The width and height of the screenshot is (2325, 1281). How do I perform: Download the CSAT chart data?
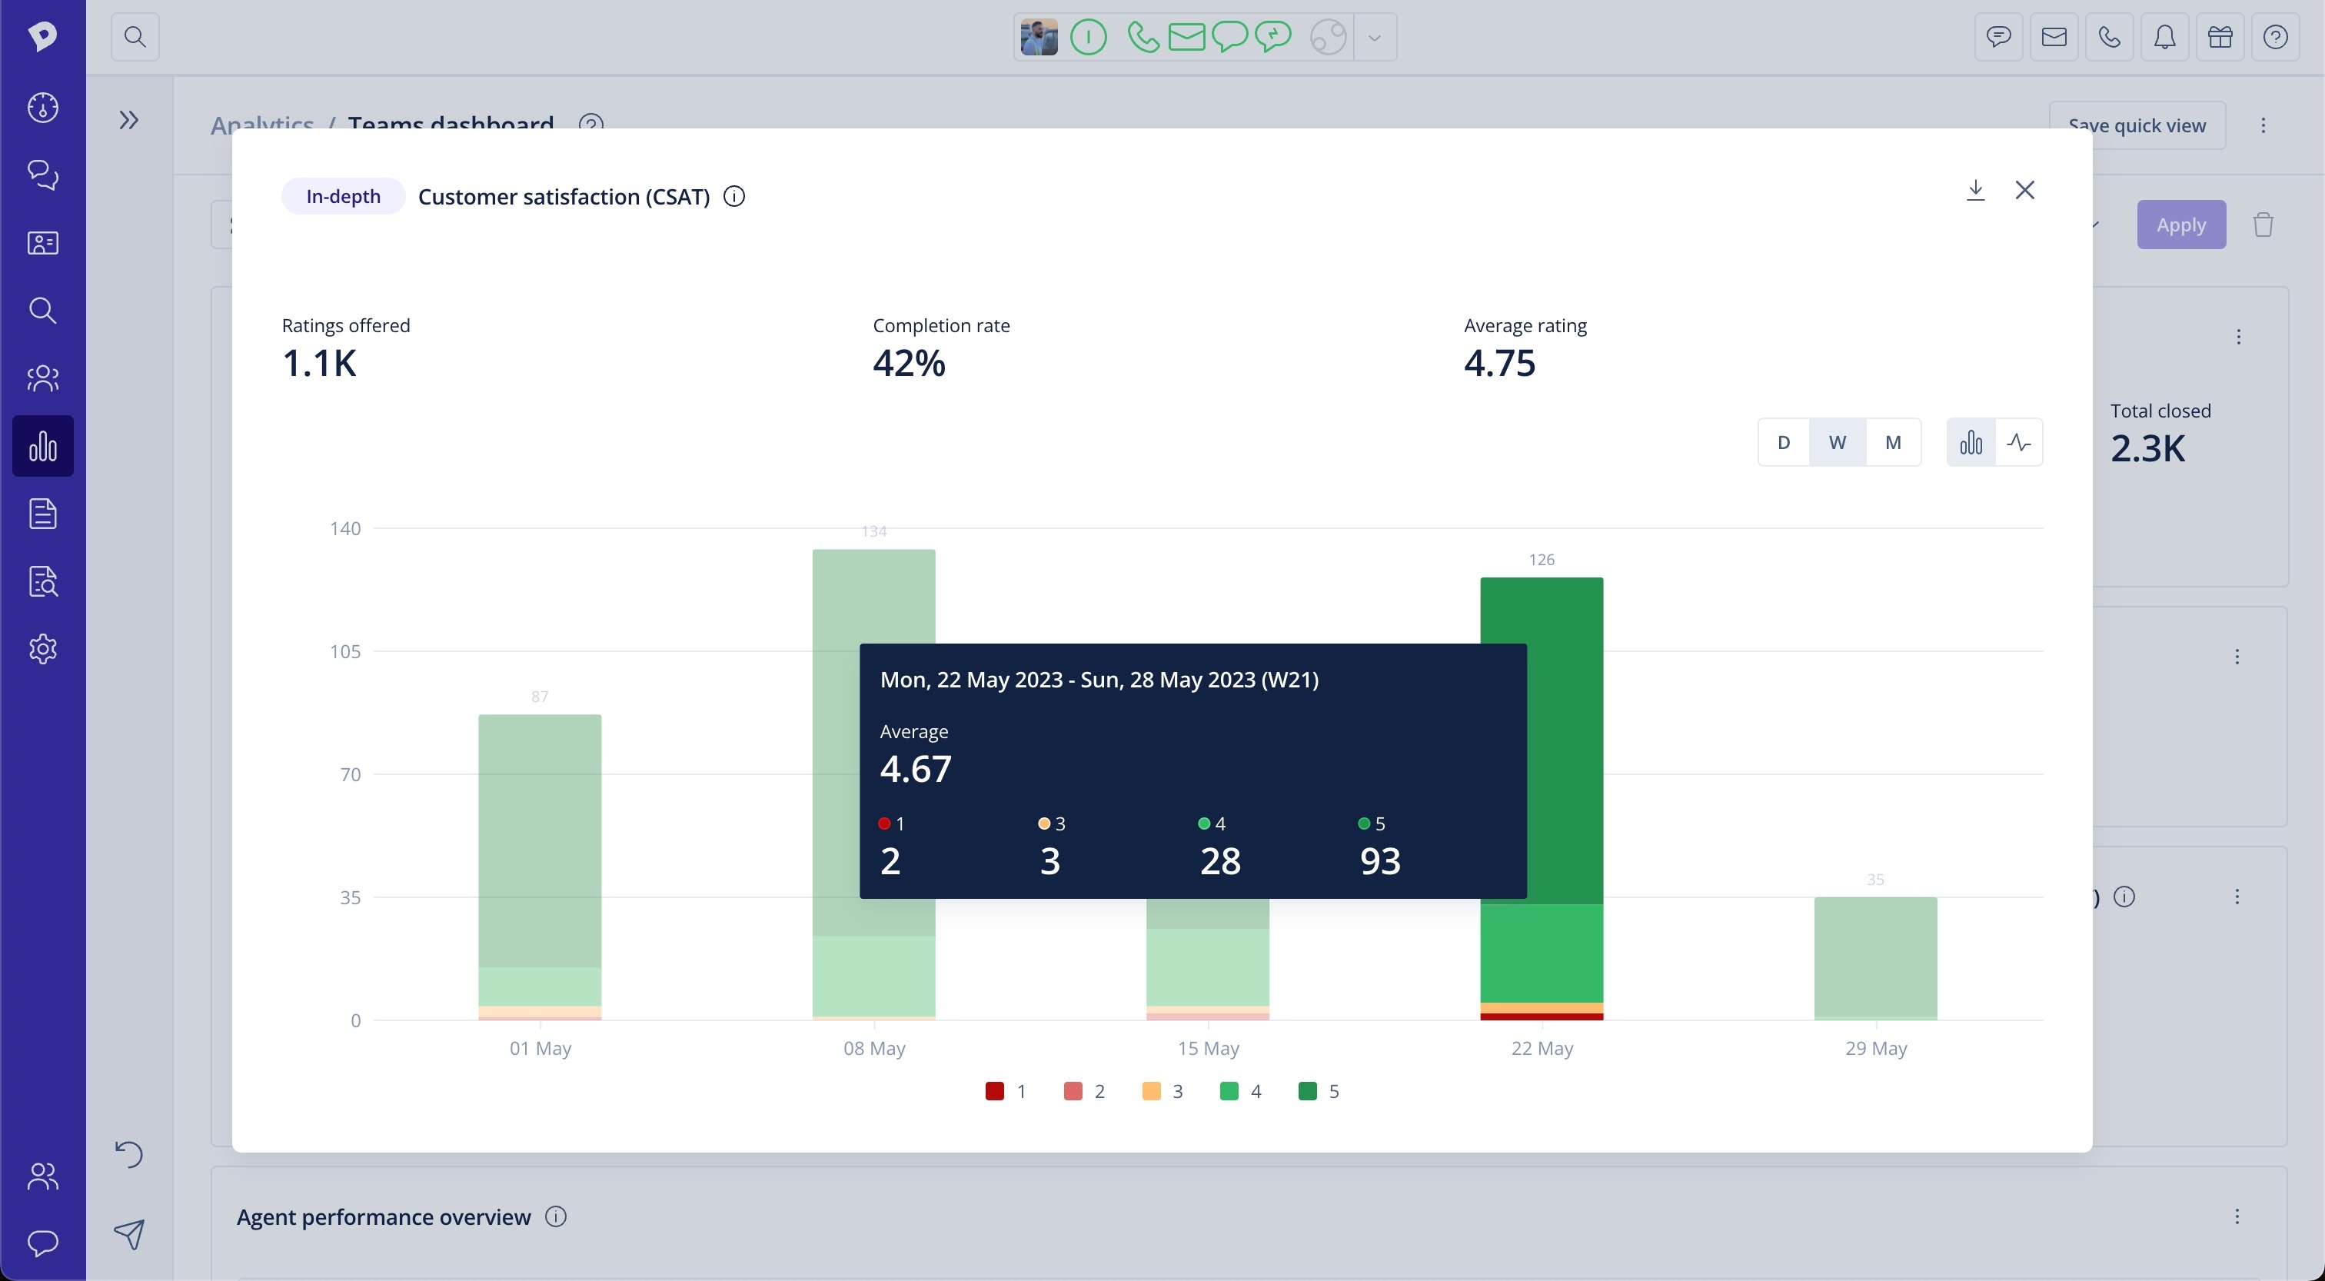point(1975,191)
